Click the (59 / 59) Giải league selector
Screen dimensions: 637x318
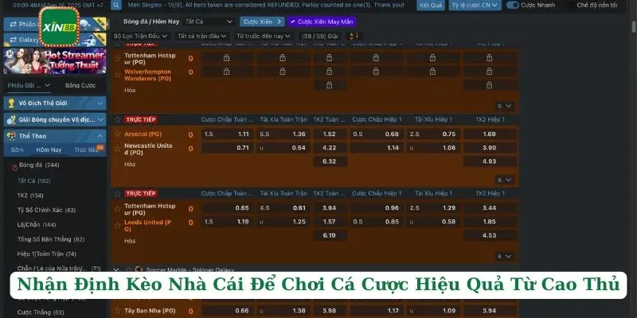320,36
